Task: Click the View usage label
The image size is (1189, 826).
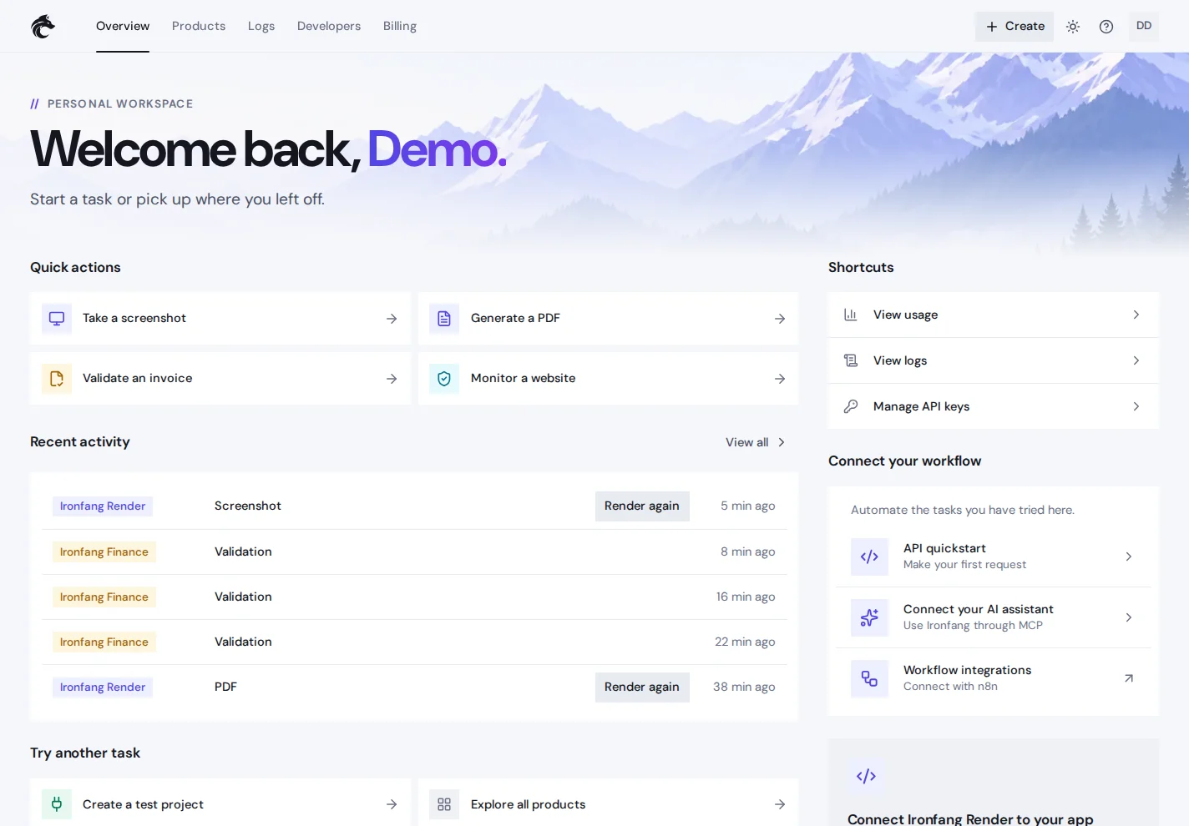Action: [906, 315]
